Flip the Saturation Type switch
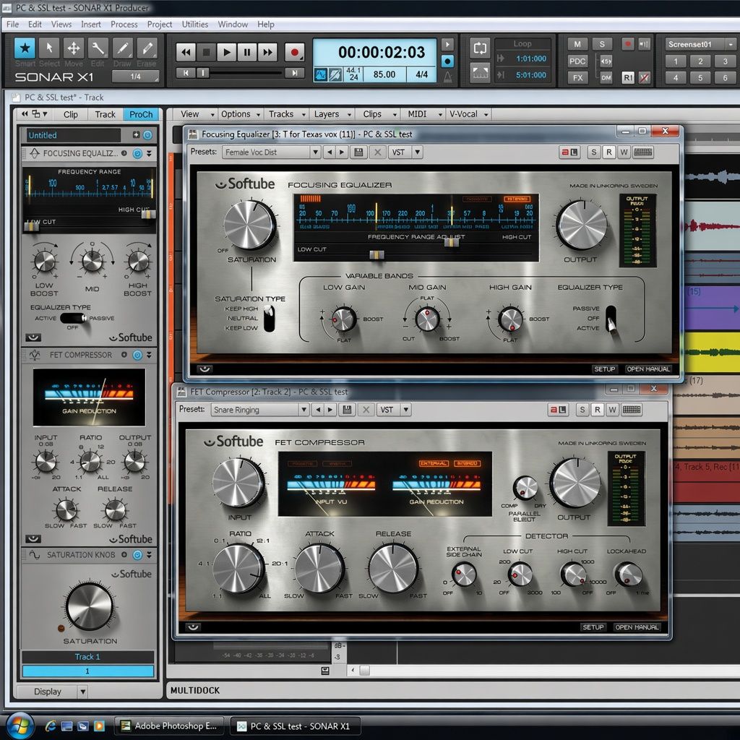 pos(269,318)
